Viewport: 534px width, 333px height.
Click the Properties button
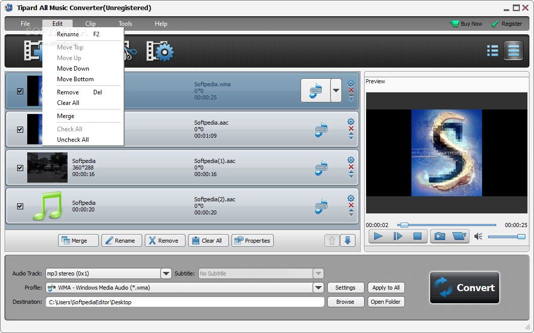(x=252, y=241)
